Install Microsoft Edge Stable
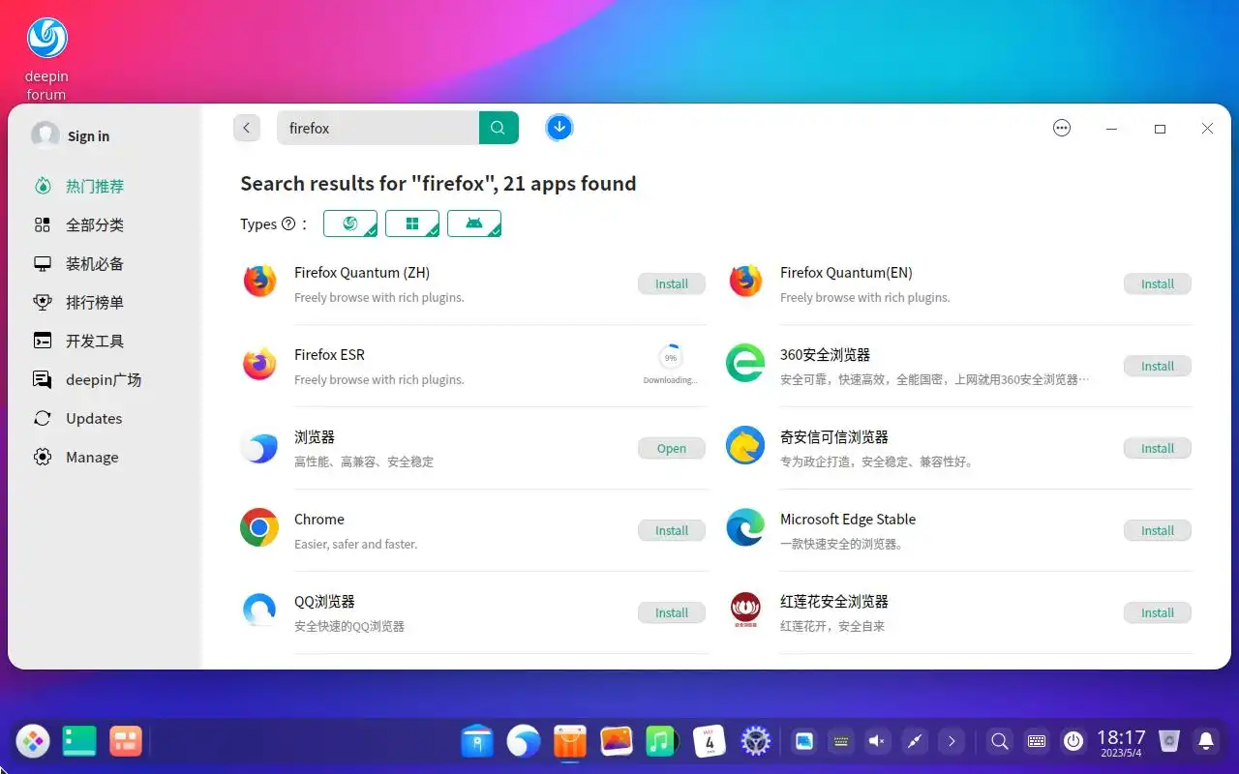This screenshot has width=1239, height=774. click(x=1158, y=530)
